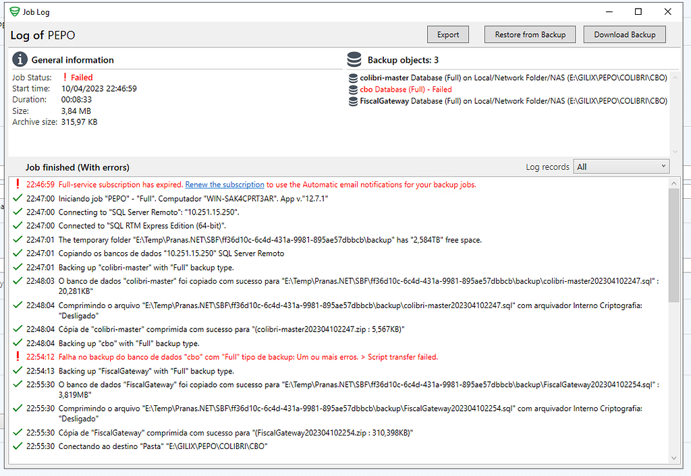Click the green checkmark beside Iniciando job PEPO

(18, 198)
